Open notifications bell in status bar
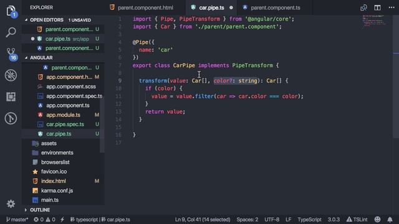The height and width of the screenshot is (224, 399). (x=390, y=219)
